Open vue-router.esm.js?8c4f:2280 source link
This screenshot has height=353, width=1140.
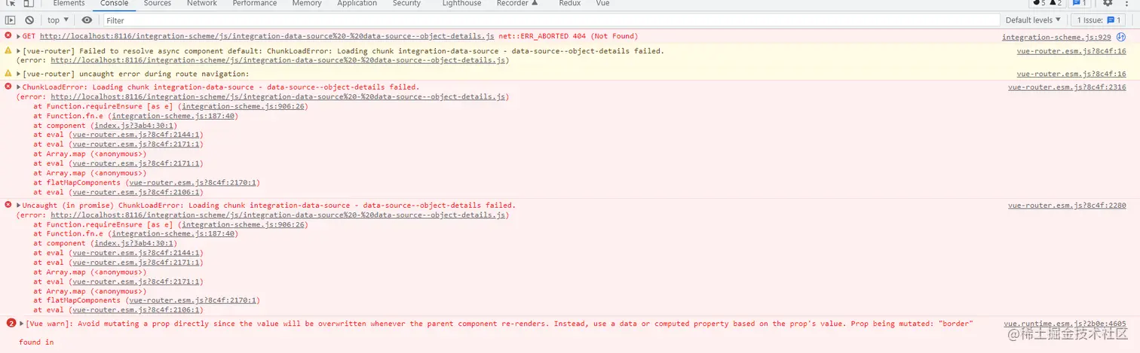[1067, 205]
